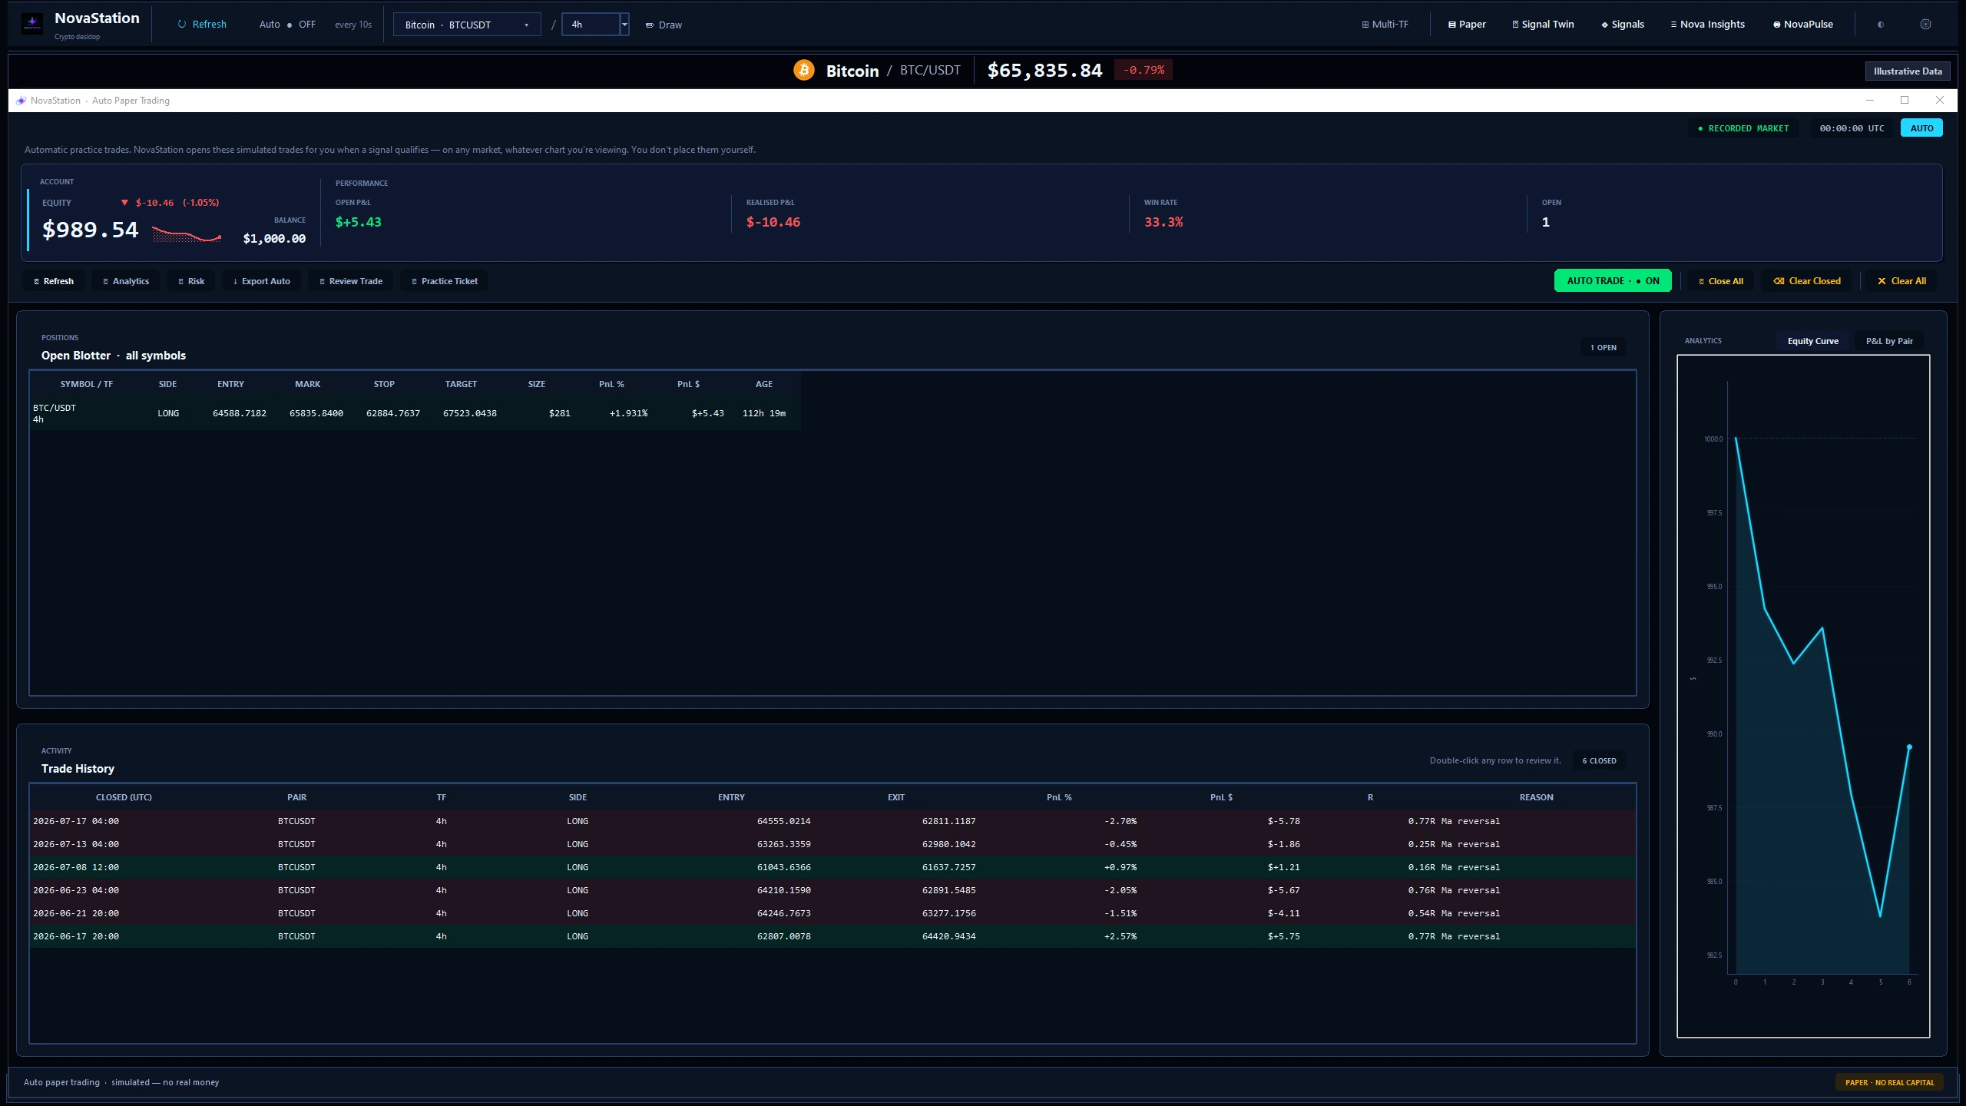Image resolution: width=1966 pixels, height=1106 pixels.
Task: Maximize the Auto Paper Trading window
Action: [1905, 100]
